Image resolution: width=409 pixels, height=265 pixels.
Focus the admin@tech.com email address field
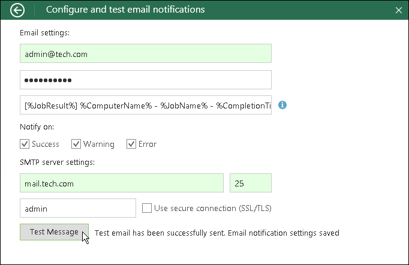(x=145, y=54)
